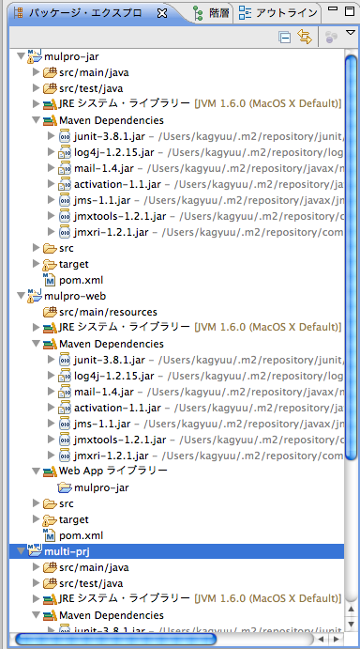Click jms-1.1.jar icon in mulpro-web
This screenshot has height=649, width=360.
click(65, 424)
